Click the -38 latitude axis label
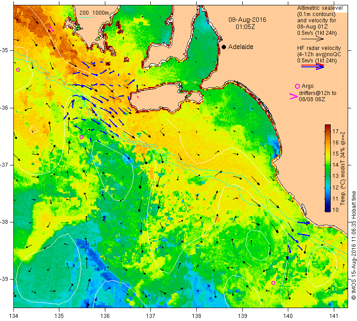Image resolution: width=357 pixels, height=321 pixels. pyautogui.click(x=4, y=222)
